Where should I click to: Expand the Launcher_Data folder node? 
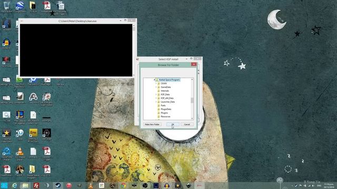pyautogui.click(x=156, y=102)
